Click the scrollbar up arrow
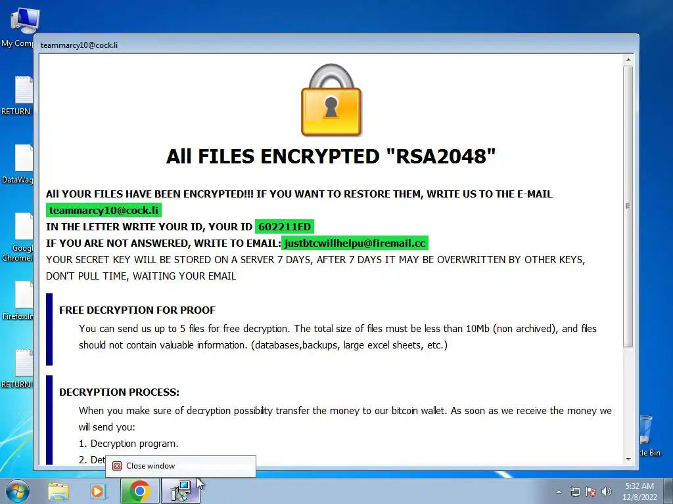This screenshot has width=673, height=504. [628, 60]
